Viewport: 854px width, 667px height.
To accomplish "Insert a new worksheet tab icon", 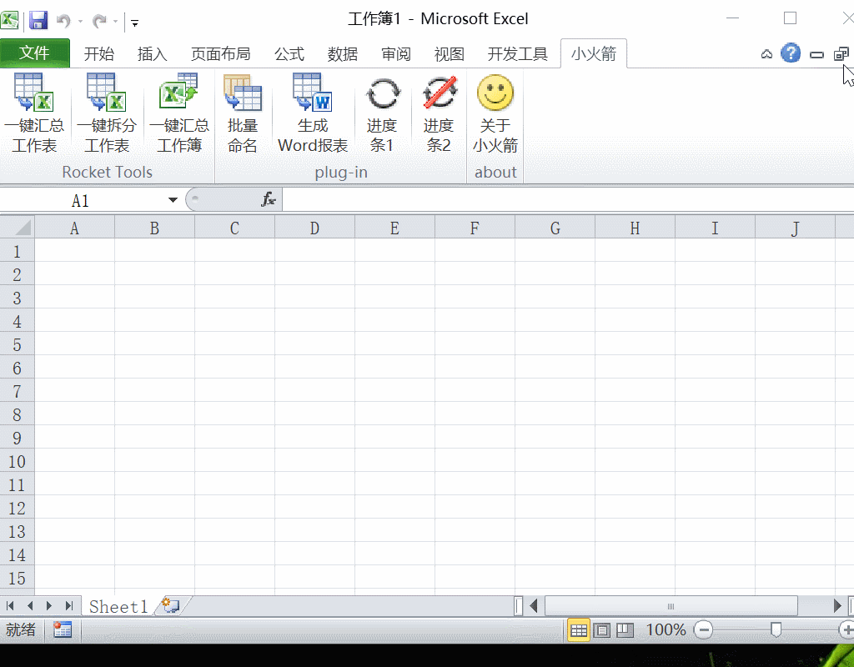I will tap(171, 605).
